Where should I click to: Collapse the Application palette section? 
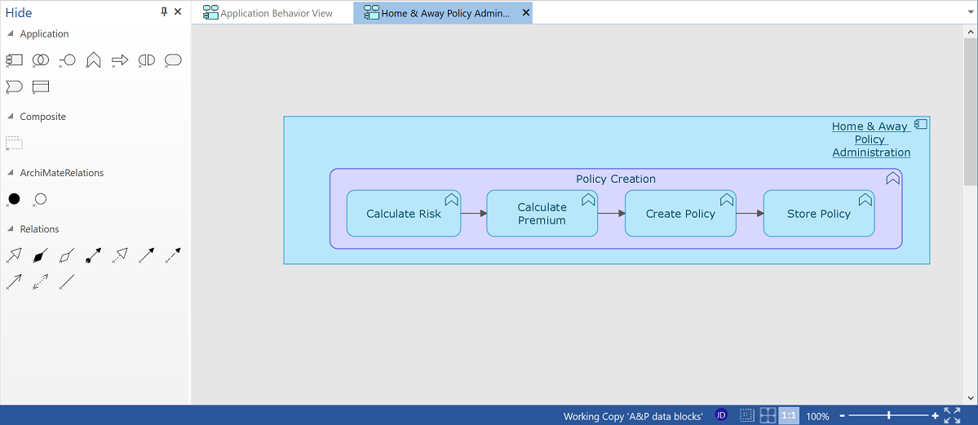tap(11, 34)
